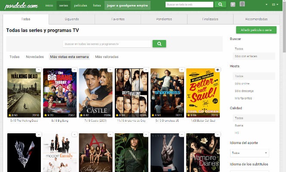
Task: Open status dropdown on Grey's Anatomy poster
Action: tap(146, 70)
